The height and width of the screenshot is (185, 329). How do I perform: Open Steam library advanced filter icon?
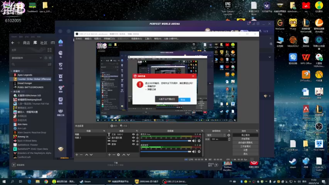tap(49, 65)
